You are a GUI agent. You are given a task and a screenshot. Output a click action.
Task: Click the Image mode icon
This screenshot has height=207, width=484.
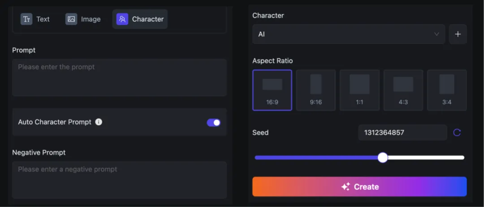pyautogui.click(x=71, y=19)
